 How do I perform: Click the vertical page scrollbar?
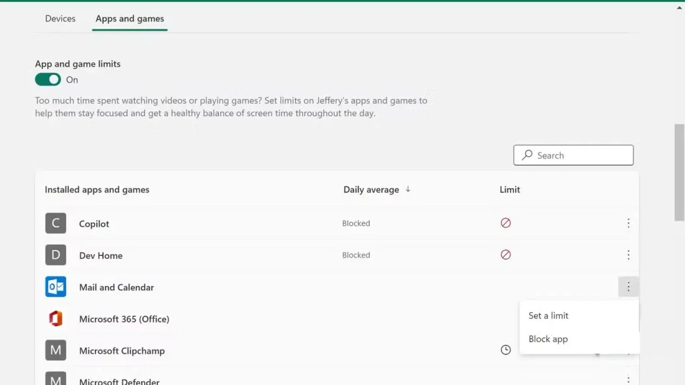tap(679, 172)
